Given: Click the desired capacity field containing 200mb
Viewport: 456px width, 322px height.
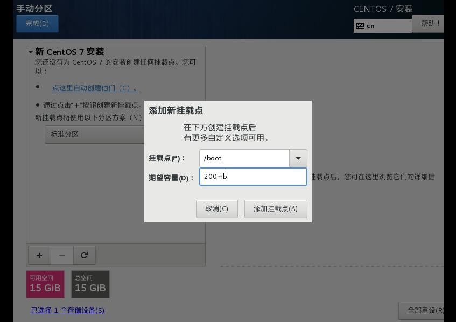Looking at the screenshot, I should pos(253,177).
